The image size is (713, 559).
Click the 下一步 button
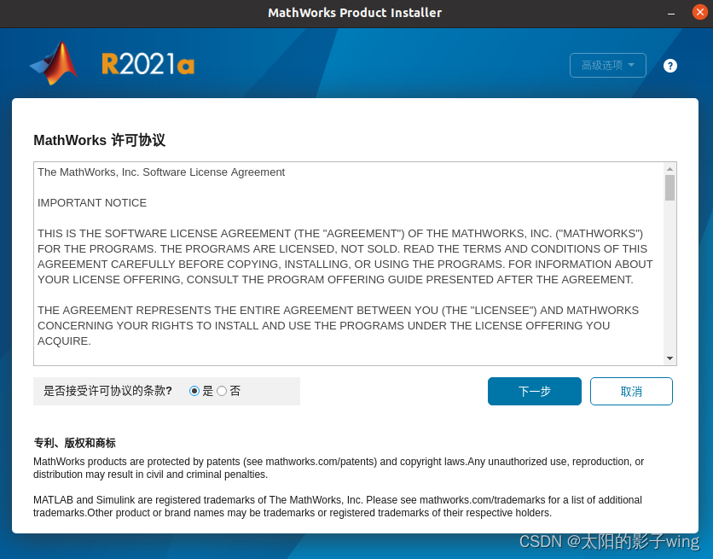click(x=535, y=391)
